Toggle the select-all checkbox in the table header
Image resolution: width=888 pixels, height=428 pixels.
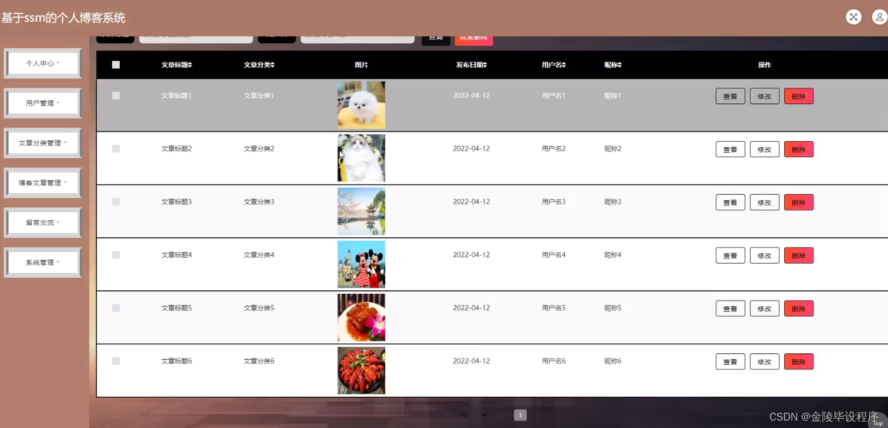[116, 64]
